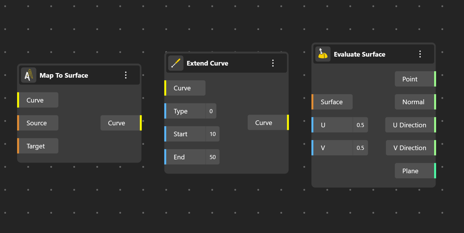Open Map To Surface three-dot menu
The height and width of the screenshot is (233, 464).
(126, 75)
